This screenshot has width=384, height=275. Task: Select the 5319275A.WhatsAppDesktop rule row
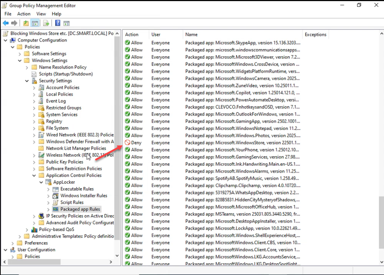tap(213, 192)
